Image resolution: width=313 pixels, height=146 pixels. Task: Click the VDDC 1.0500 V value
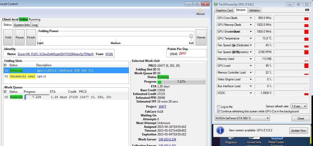point(263,93)
